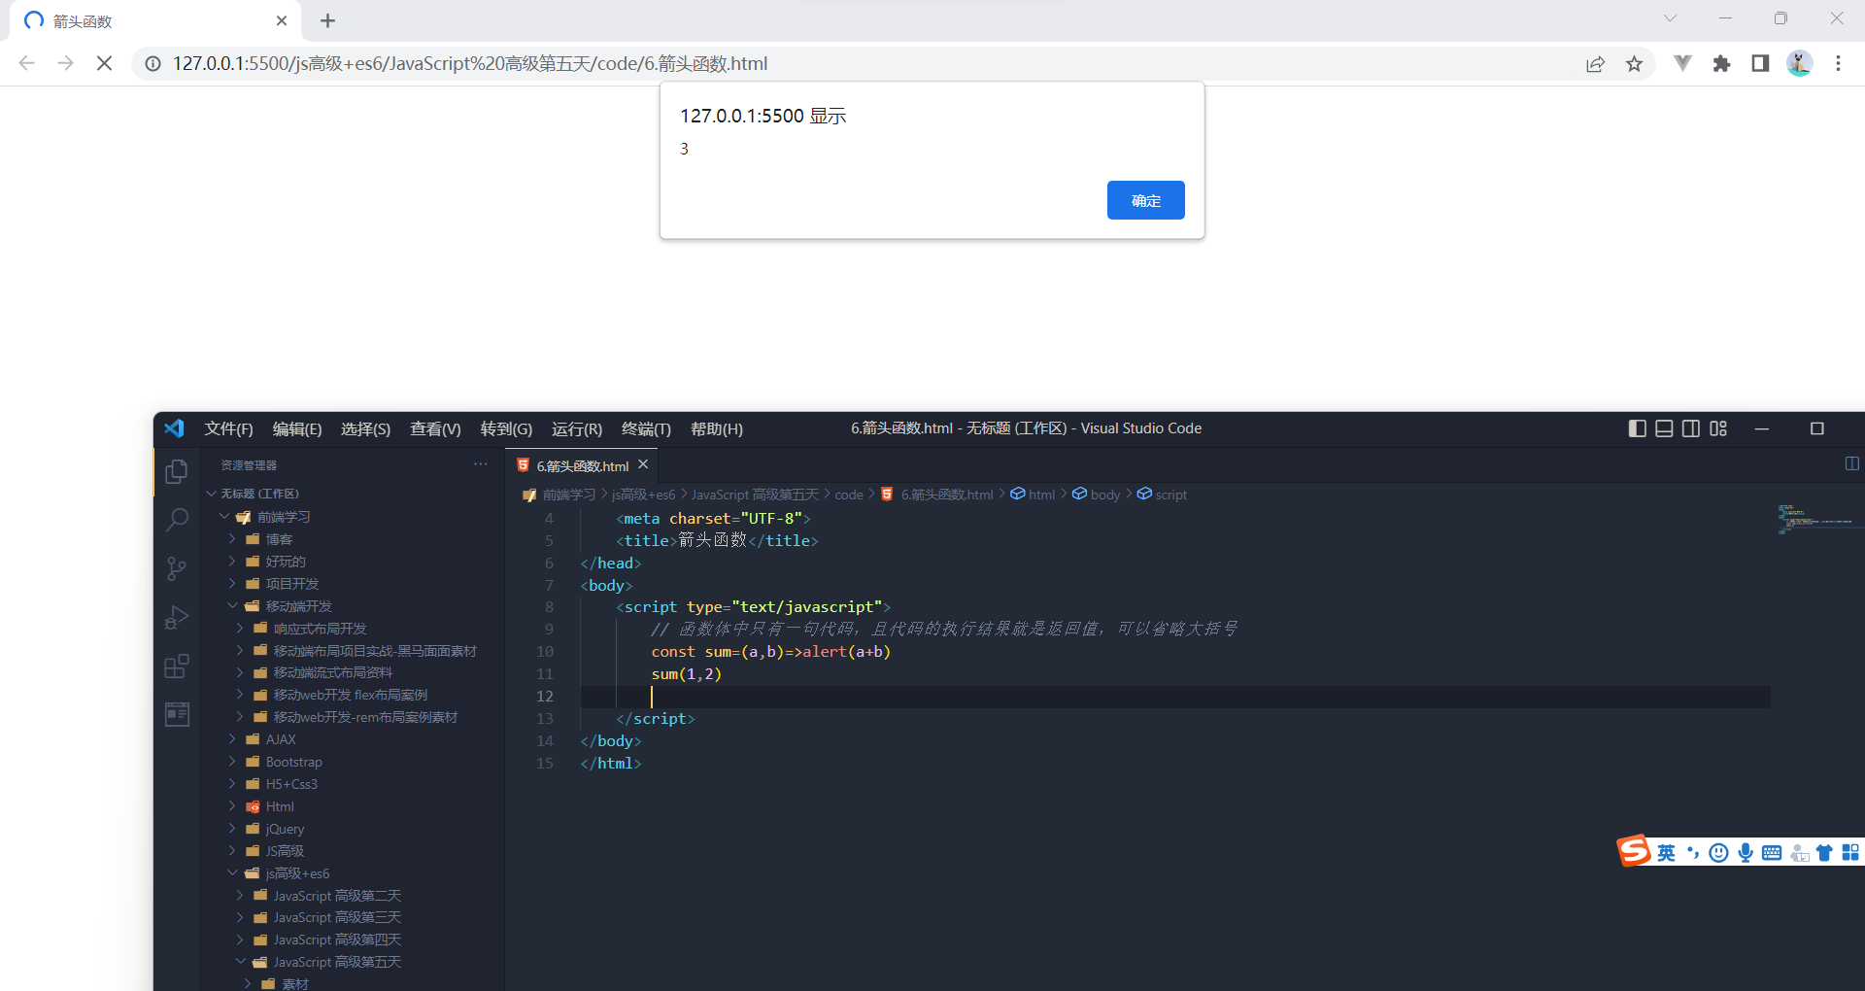This screenshot has width=1865, height=991.
Task: Open the 终端(T) menu
Action: coord(646,428)
